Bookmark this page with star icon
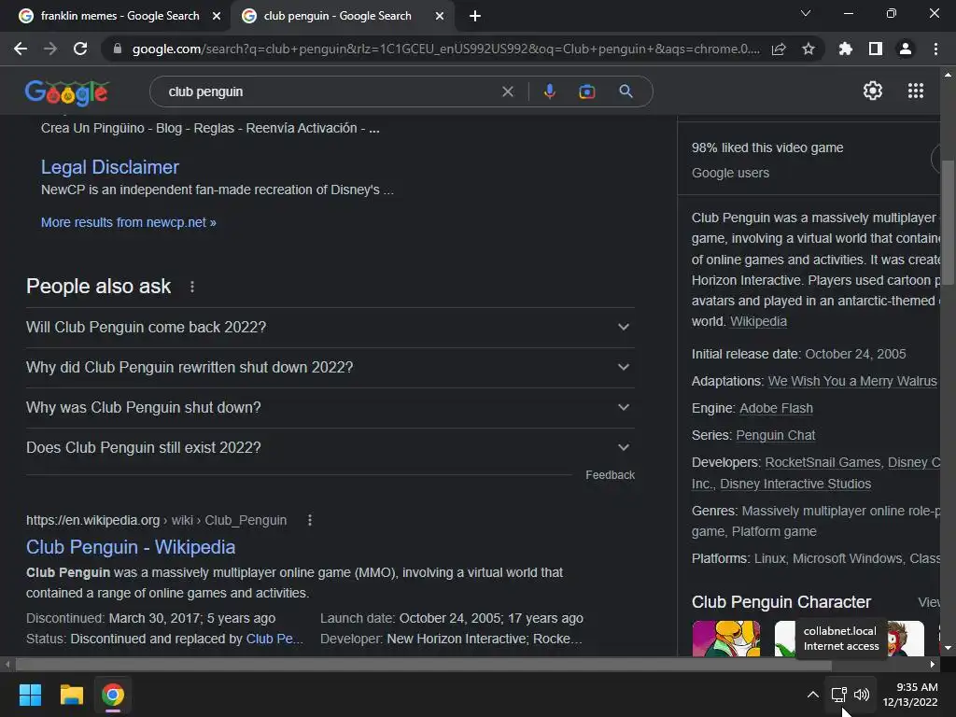 [x=808, y=49]
